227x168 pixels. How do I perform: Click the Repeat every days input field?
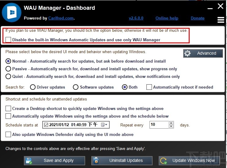(x=159, y=125)
